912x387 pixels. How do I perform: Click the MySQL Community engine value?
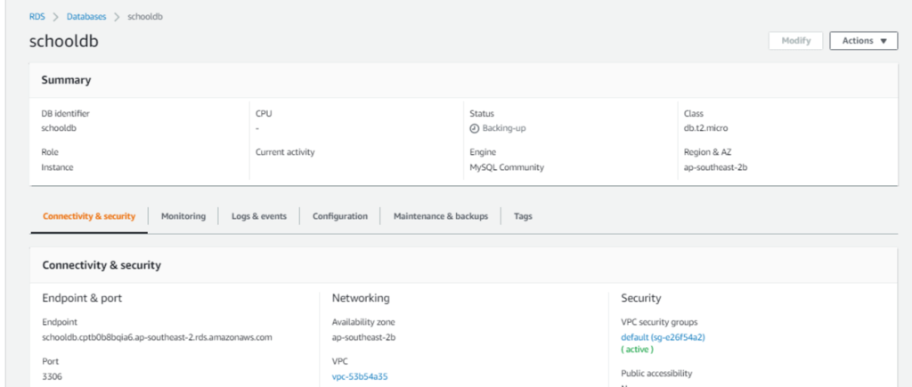pos(506,167)
